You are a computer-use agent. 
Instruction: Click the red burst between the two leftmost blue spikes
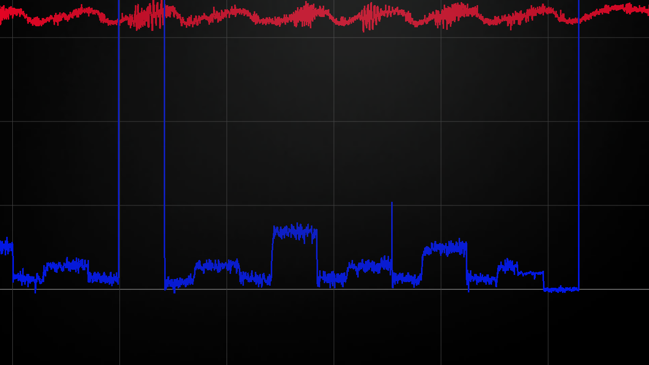pyautogui.click(x=149, y=16)
